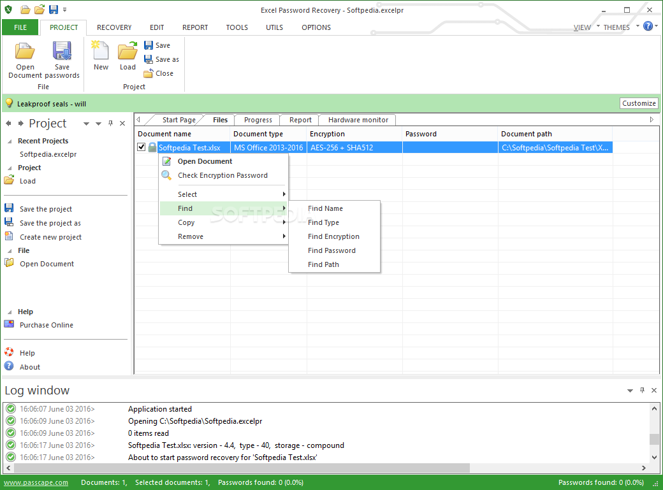The image size is (663, 490).
Task: Choose Open Document from context menu
Action: tap(223, 161)
